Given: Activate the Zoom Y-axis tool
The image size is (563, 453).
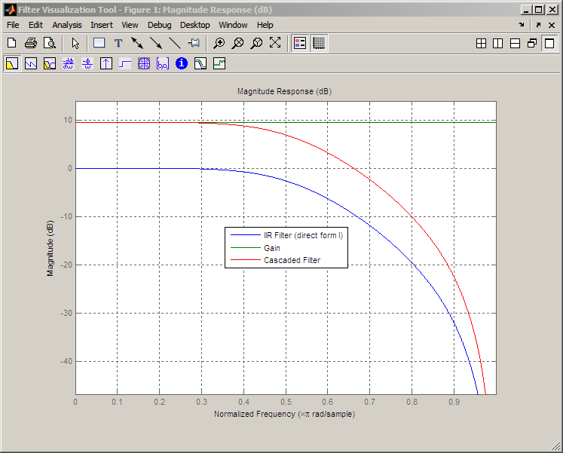Looking at the screenshot, I should click(256, 43).
